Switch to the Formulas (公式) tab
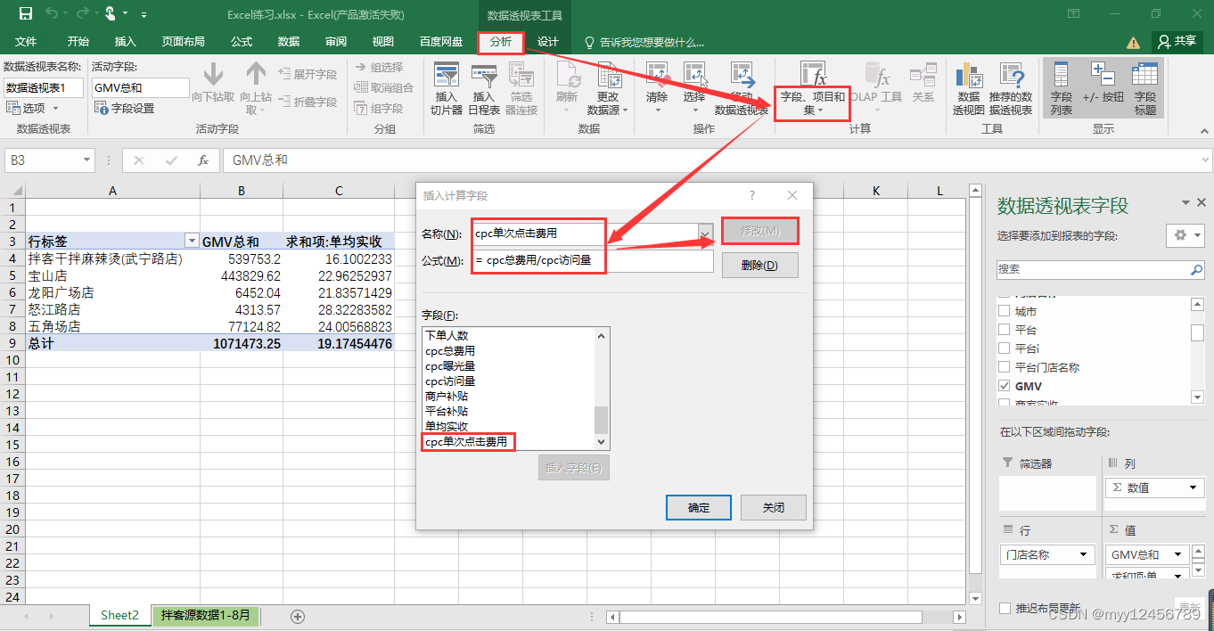 click(242, 42)
